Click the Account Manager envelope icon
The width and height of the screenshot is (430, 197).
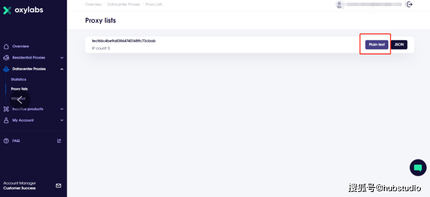[58, 186]
